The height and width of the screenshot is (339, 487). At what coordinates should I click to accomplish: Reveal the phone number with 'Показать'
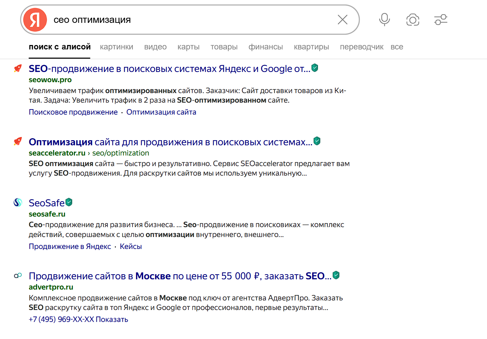(112, 319)
